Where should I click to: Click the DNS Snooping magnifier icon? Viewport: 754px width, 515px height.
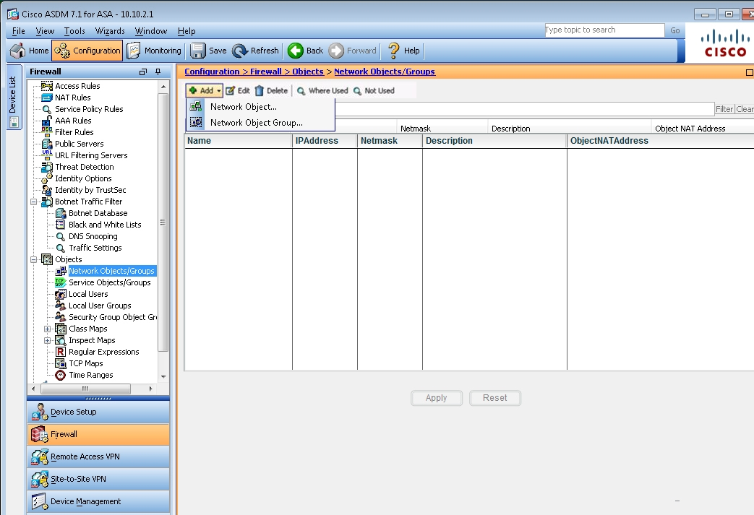(60, 236)
